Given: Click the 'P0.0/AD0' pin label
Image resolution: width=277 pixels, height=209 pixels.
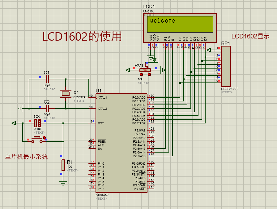Looking at the screenshot, I should (139, 98).
